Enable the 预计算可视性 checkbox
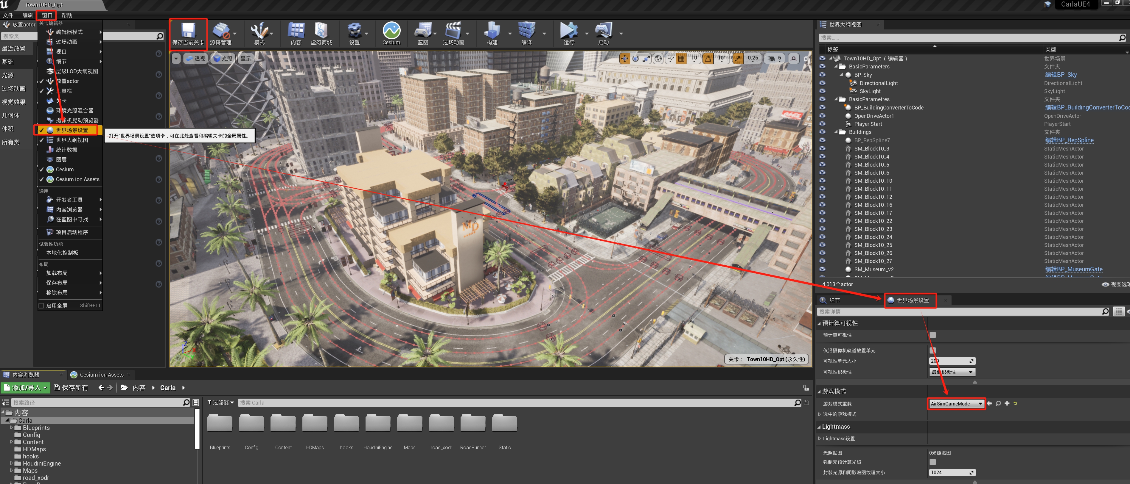 [x=932, y=335]
